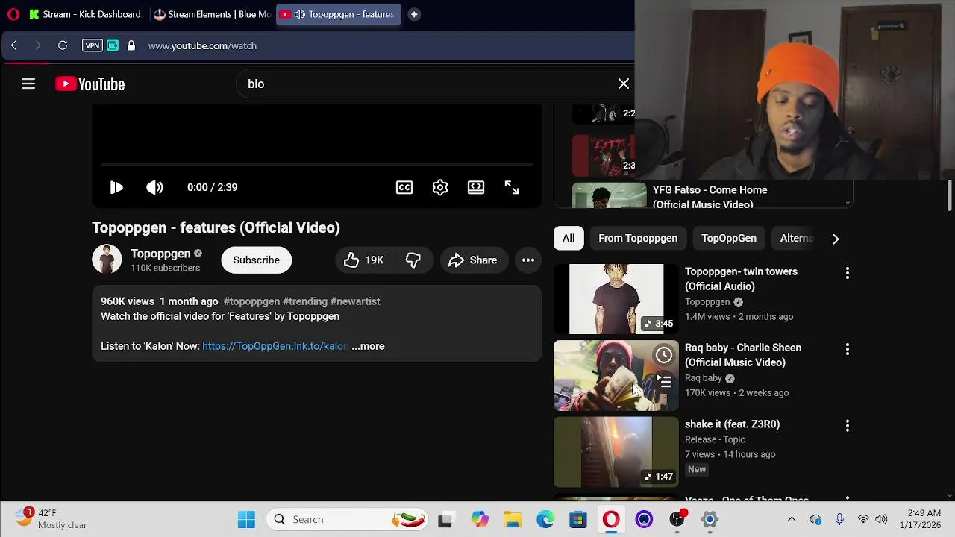The height and width of the screenshot is (537, 955).
Task: Switch to Stream - Kick Dashboard tab
Action: [84, 14]
